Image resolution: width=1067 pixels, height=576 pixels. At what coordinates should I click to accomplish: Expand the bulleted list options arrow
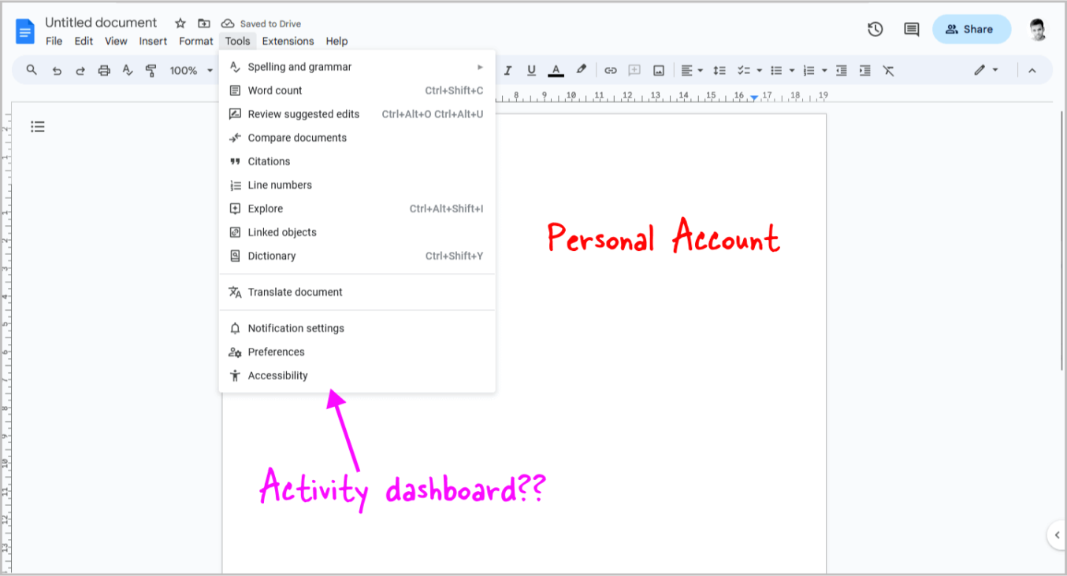pyautogui.click(x=792, y=70)
